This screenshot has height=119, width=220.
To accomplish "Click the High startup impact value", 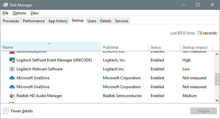I will coord(187,60).
